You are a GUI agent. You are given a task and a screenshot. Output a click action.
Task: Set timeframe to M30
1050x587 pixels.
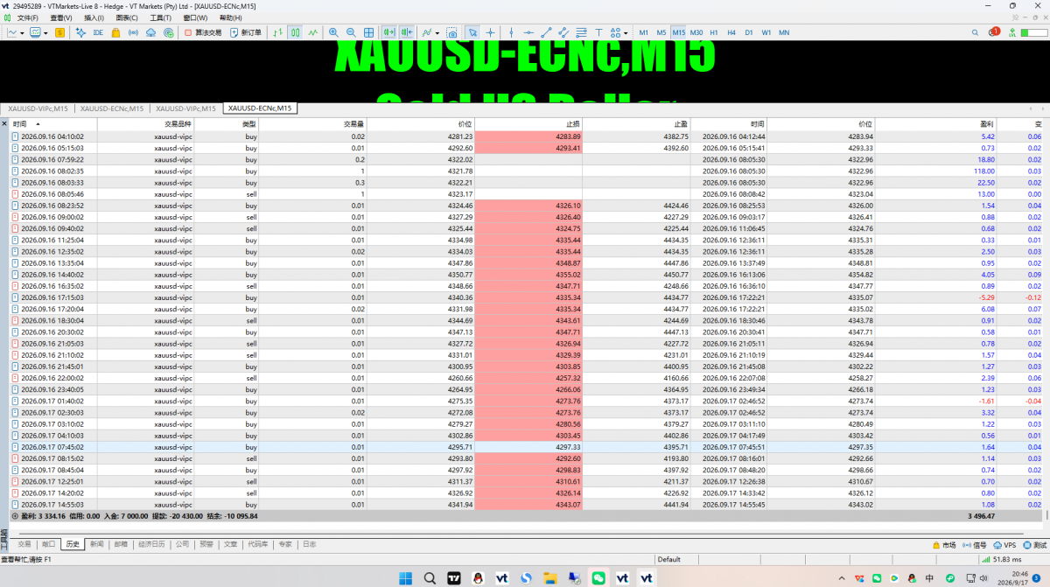[x=696, y=32]
